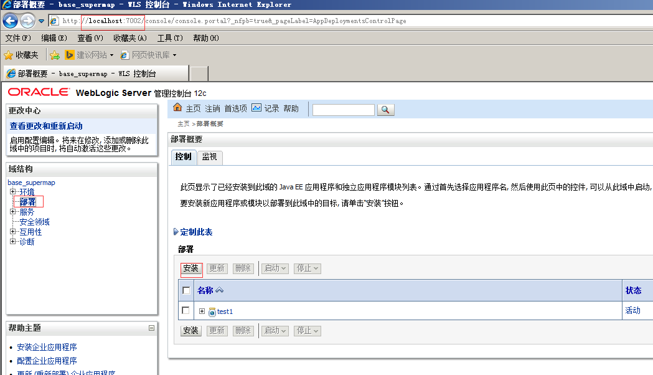This screenshot has height=375, width=653.
Task: Open 配置企业应用程序 help topic
Action: pyautogui.click(x=47, y=361)
